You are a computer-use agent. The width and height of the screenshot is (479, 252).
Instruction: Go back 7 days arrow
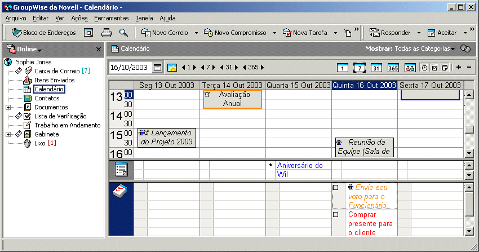click(202, 68)
